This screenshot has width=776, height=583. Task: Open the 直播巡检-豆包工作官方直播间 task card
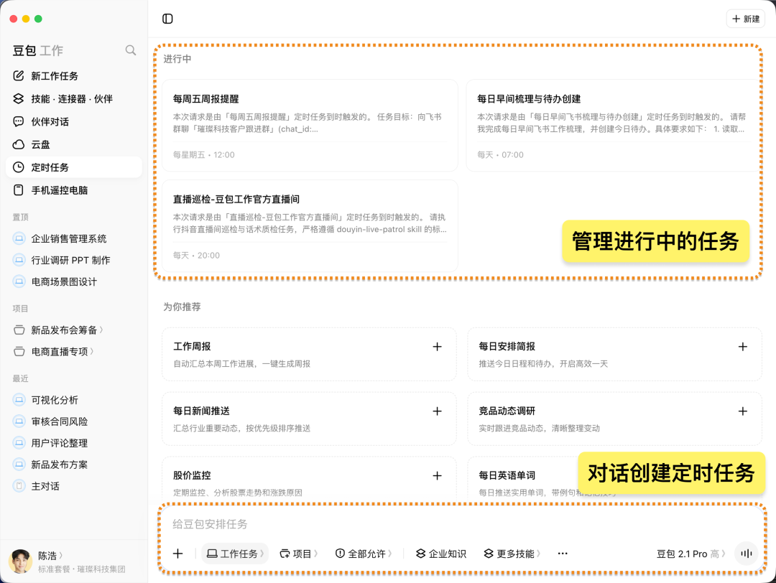(x=310, y=225)
